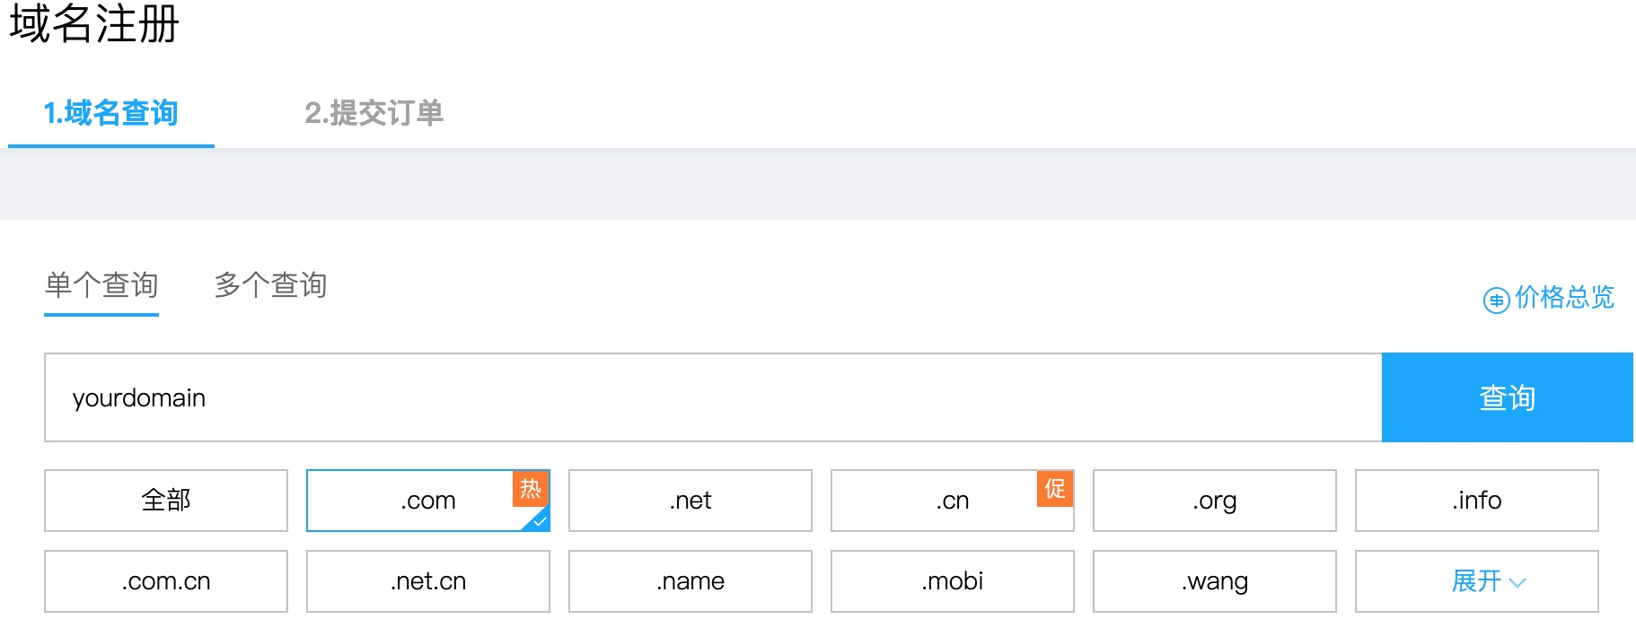The image size is (1636, 619).
Task: Select the .cn domain suffix
Action: 952,501
